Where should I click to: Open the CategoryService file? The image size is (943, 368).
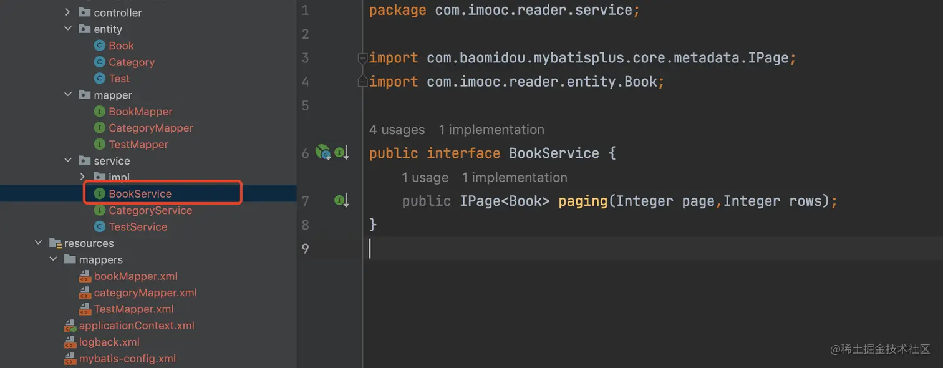pyautogui.click(x=150, y=210)
